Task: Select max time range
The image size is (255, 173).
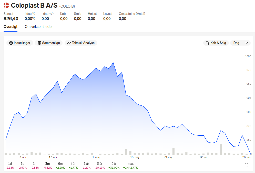Action: (131, 166)
